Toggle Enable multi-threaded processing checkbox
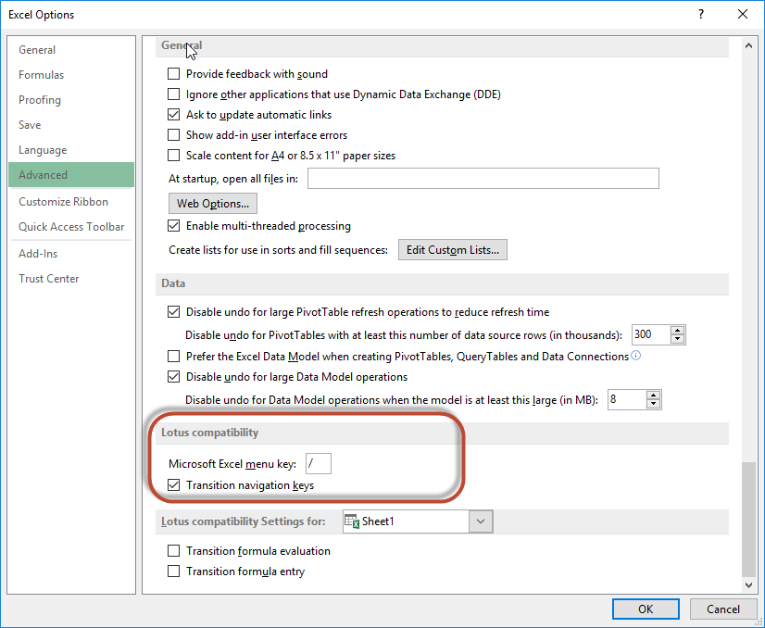 coord(173,225)
